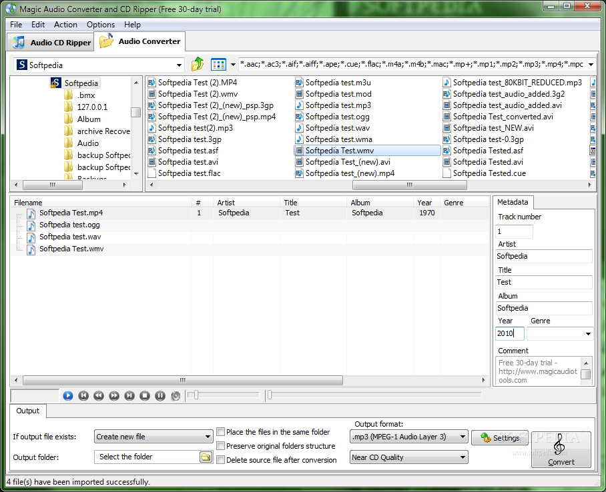Switch to Audio CD Ripper tab
The width and height of the screenshot is (606, 492).
click(51, 43)
